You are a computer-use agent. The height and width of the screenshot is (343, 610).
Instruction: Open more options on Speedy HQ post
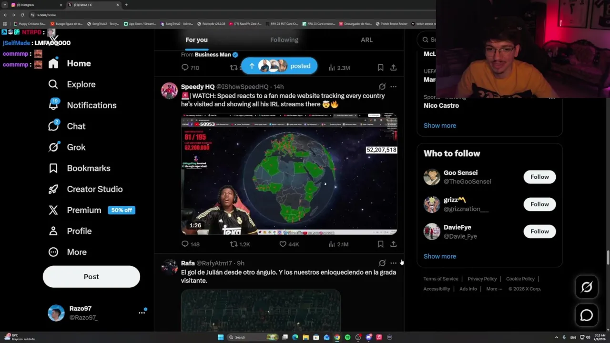click(x=393, y=87)
